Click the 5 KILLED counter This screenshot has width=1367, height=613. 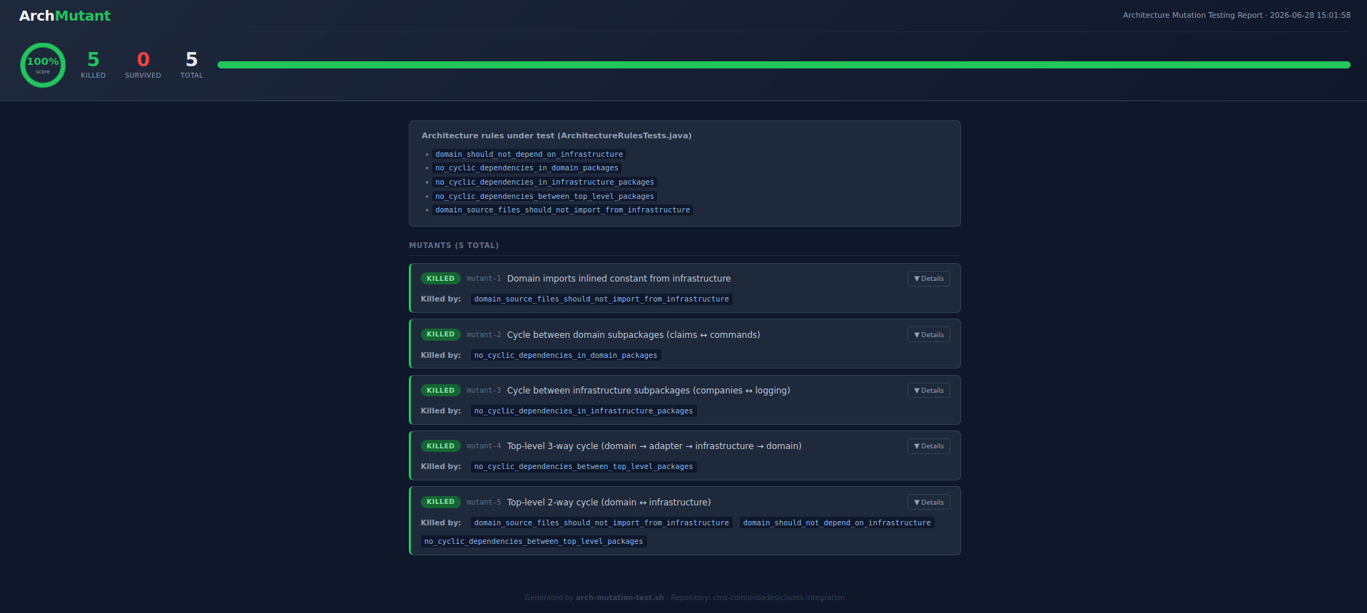tap(93, 64)
